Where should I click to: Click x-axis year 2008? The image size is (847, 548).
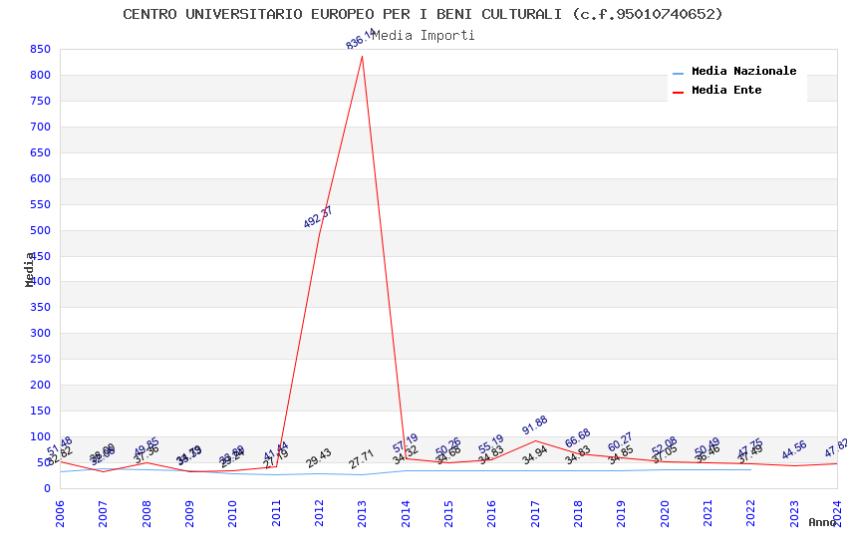coord(146,513)
